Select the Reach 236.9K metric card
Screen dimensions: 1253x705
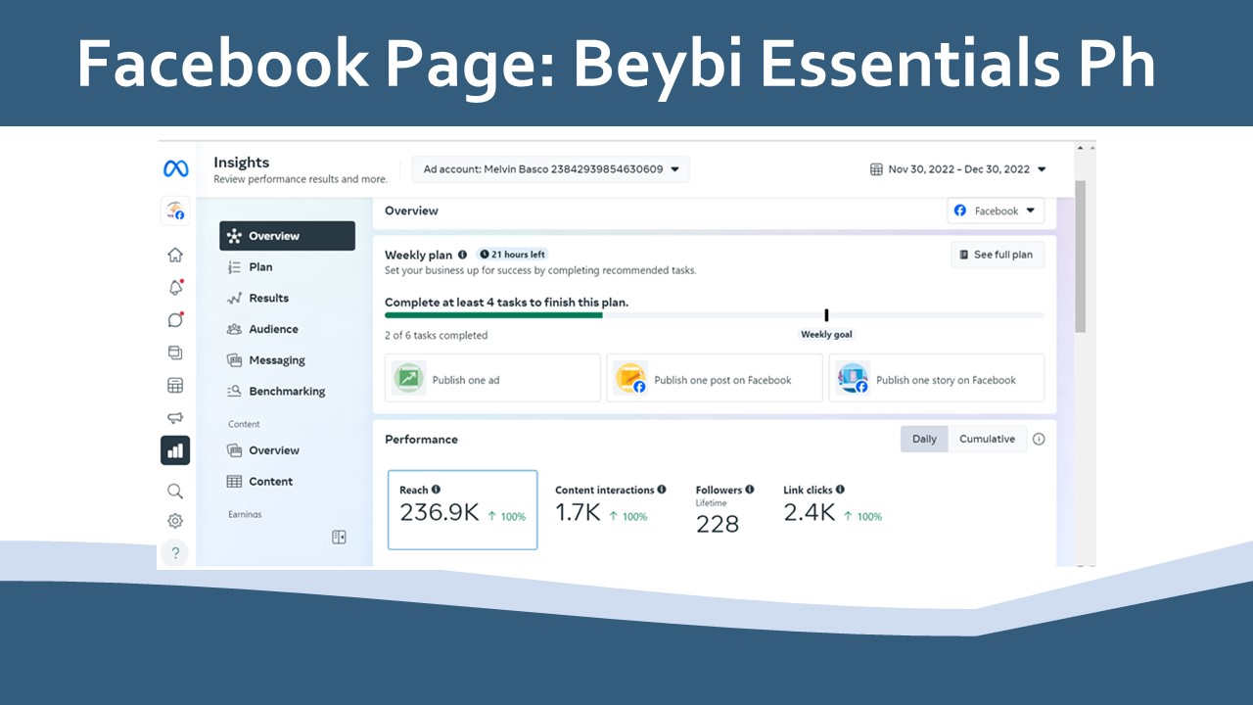(463, 510)
